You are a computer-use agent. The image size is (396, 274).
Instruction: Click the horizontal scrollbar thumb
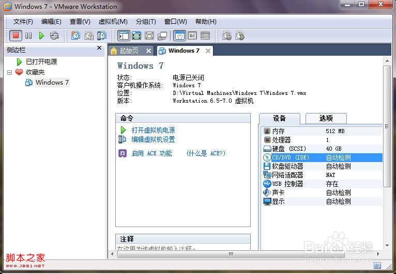pos(231,254)
